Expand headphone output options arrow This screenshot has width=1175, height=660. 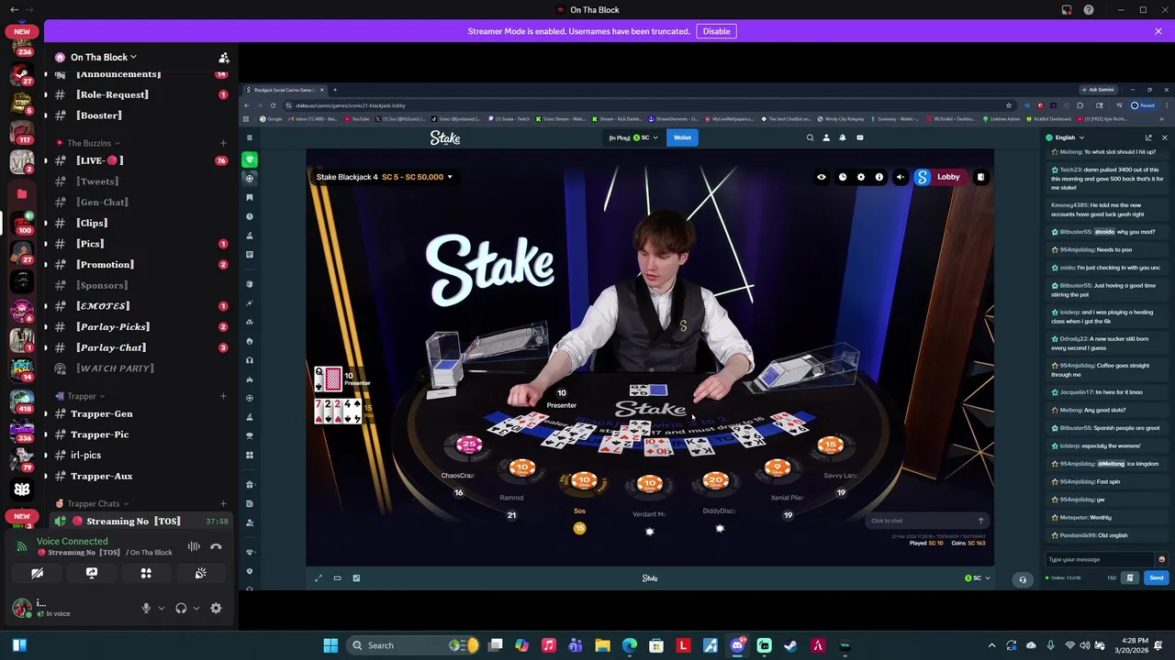pos(196,608)
